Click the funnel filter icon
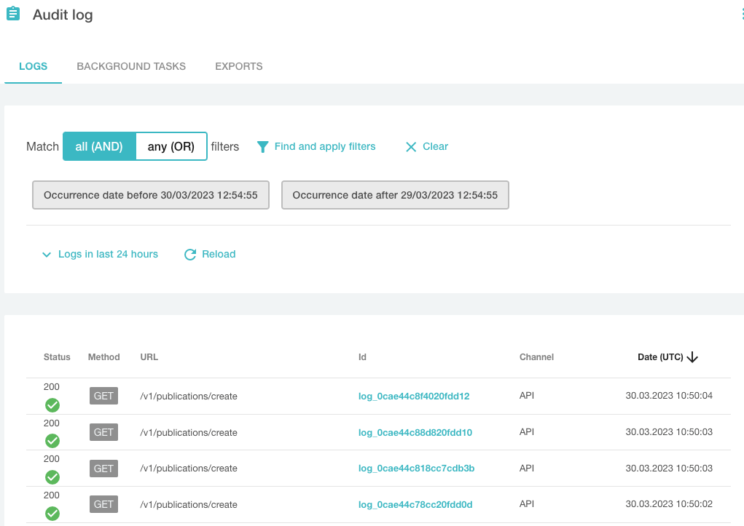Image resolution: width=744 pixels, height=526 pixels. pyautogui.click(x=263, y=147)
